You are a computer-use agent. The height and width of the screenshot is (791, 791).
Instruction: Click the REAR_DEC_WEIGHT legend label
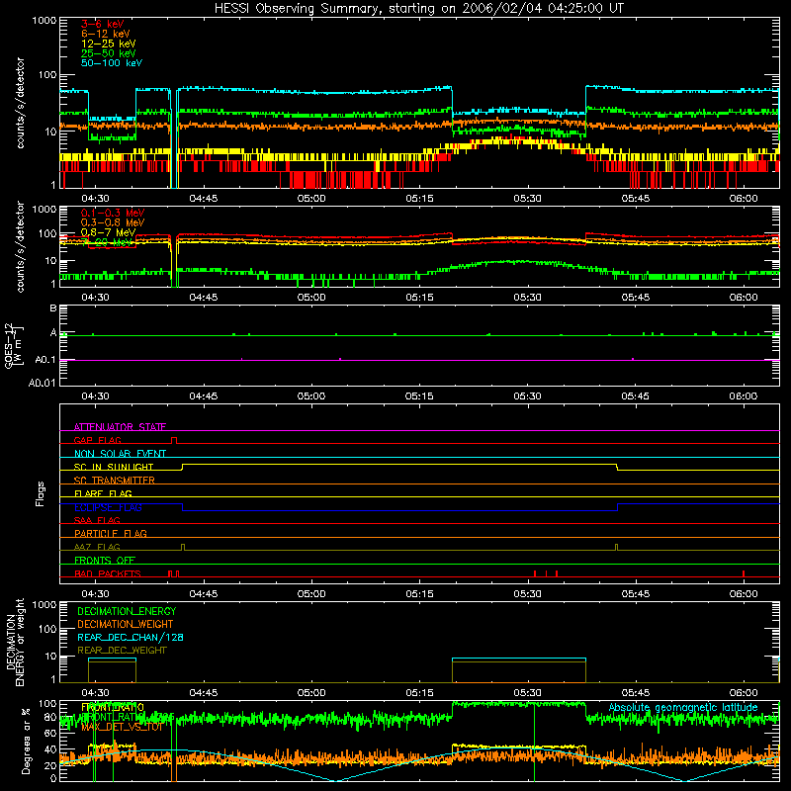[x=122, y=651]
